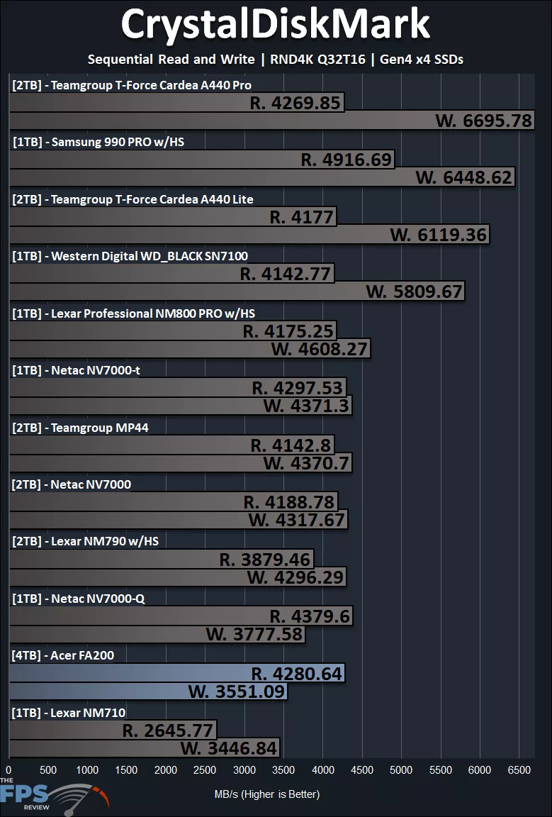Click the 6000 axis tick label
Viewport: 552px width, 817px height.
[480, 770]
